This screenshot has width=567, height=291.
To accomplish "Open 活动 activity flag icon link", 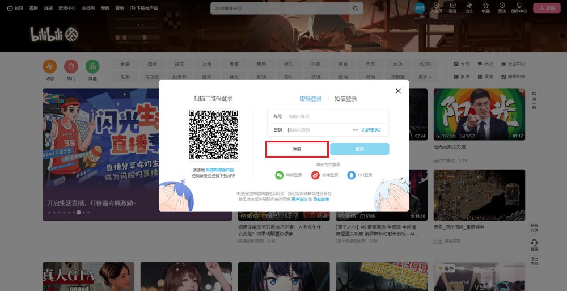I will (x=486, y=64).
